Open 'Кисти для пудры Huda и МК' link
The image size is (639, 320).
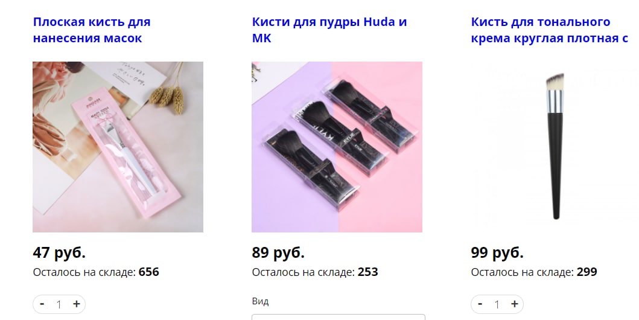[329, 30]
